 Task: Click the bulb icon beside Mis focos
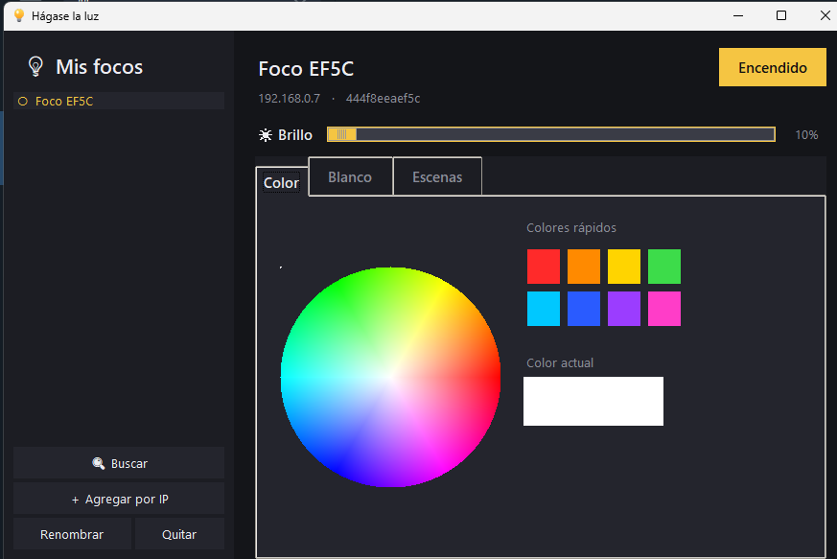35,67
